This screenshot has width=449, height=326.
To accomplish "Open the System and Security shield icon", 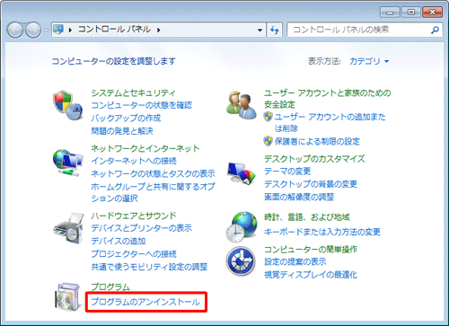I will [x=68, y=105].
